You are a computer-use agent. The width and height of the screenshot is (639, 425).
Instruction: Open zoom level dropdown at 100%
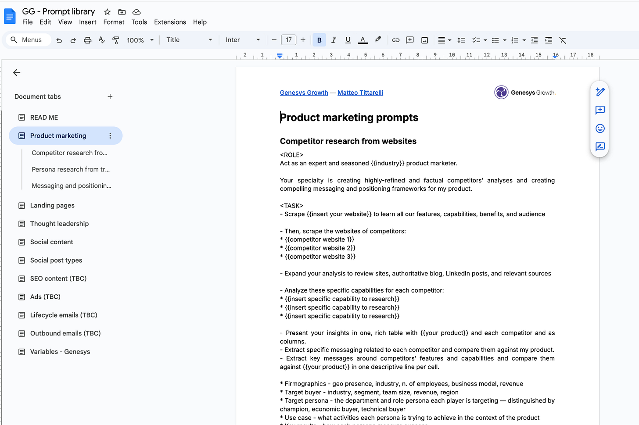pos(140,40)
